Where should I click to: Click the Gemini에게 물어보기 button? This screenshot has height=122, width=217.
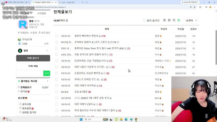click(x=190, y=2)
